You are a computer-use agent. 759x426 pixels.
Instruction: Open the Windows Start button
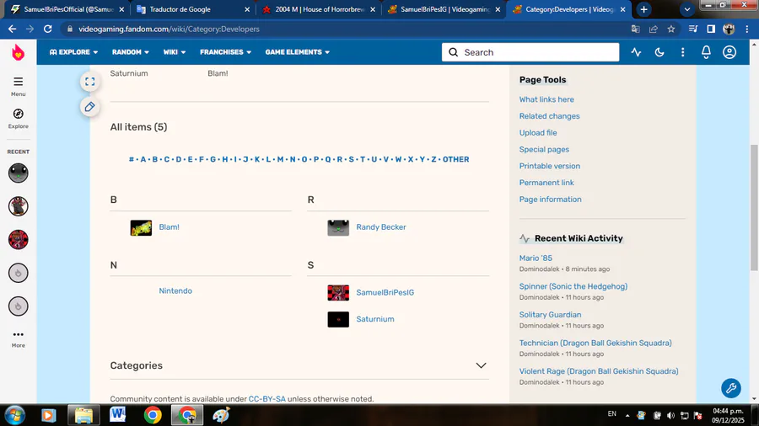pos(15,415)
